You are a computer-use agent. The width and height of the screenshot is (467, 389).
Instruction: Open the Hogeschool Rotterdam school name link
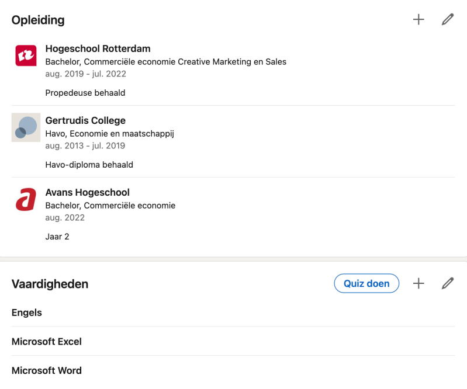(98, 49)
